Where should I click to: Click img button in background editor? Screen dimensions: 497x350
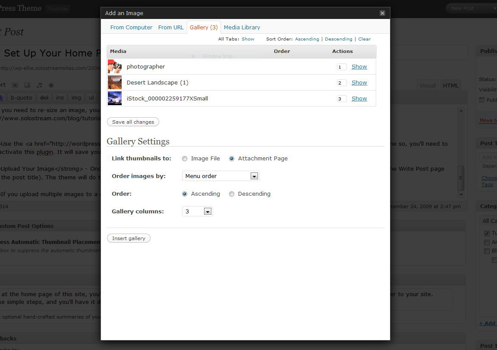tap(76, 97)
